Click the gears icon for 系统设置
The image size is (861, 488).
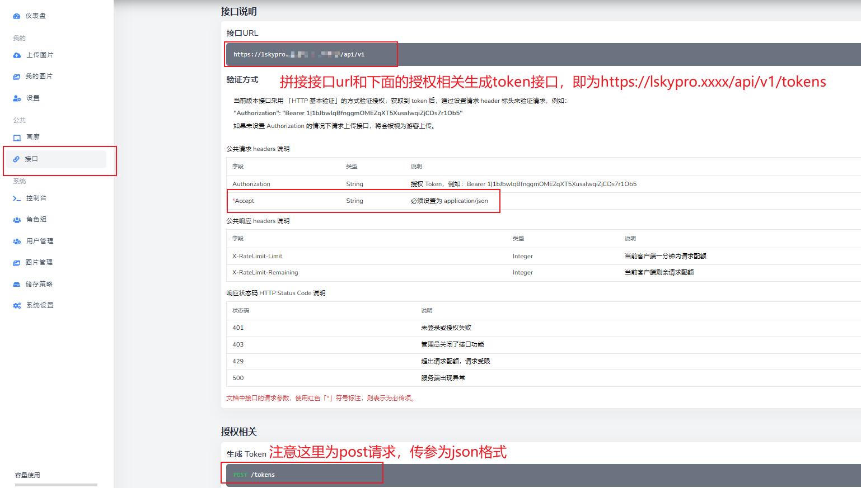pos(17,306)
